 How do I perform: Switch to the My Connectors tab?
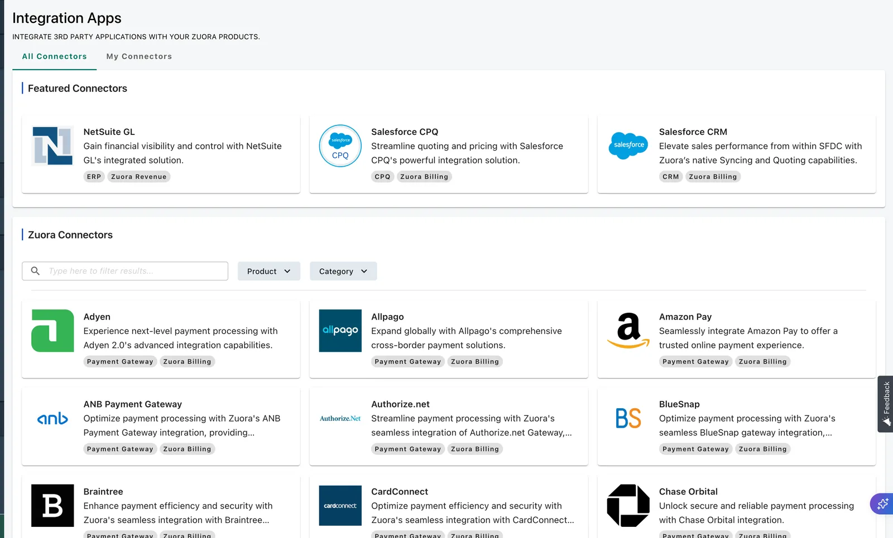click(139, 56)
